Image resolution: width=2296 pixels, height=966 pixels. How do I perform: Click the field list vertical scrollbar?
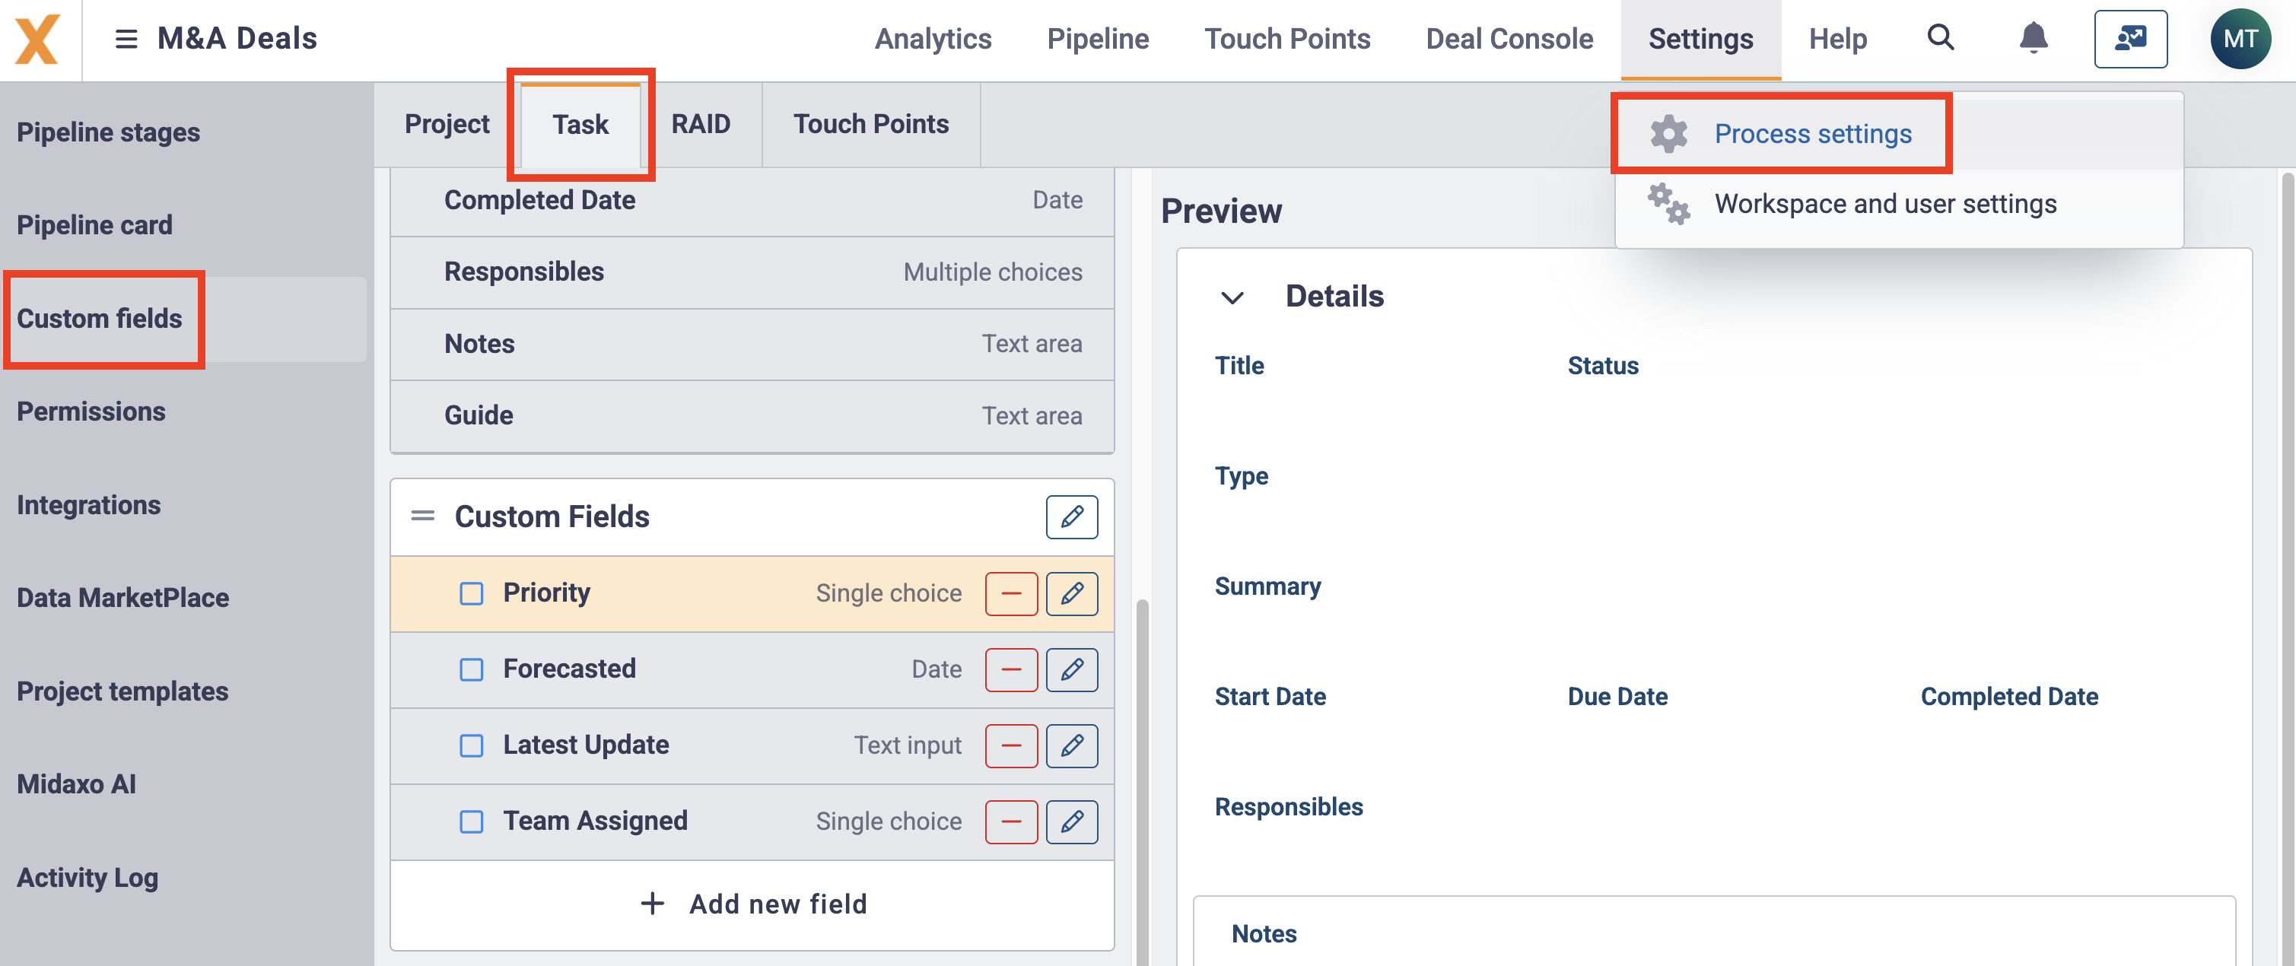point(1142,783)
